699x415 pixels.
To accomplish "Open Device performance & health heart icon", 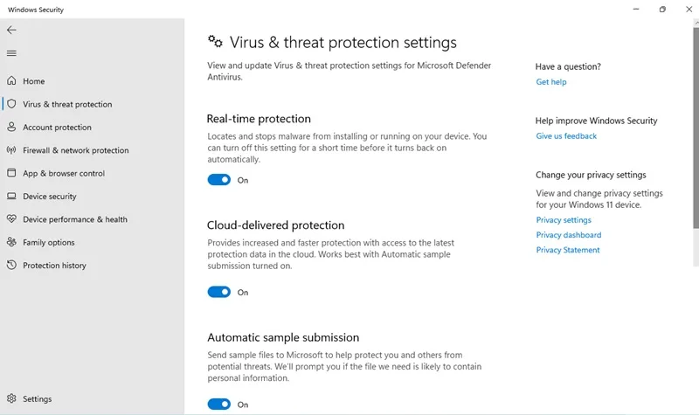I will pos(11,219).
